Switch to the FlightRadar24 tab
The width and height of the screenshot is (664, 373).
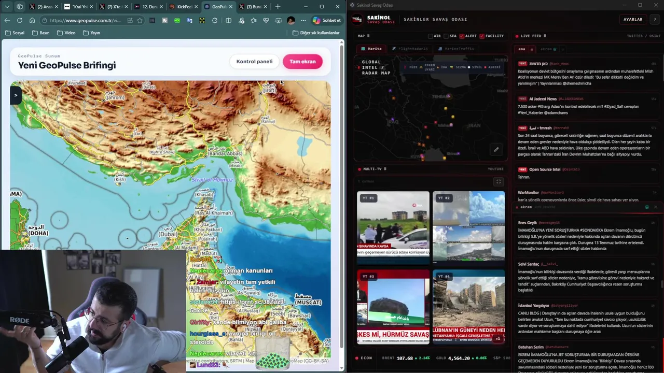click(410, 49)
